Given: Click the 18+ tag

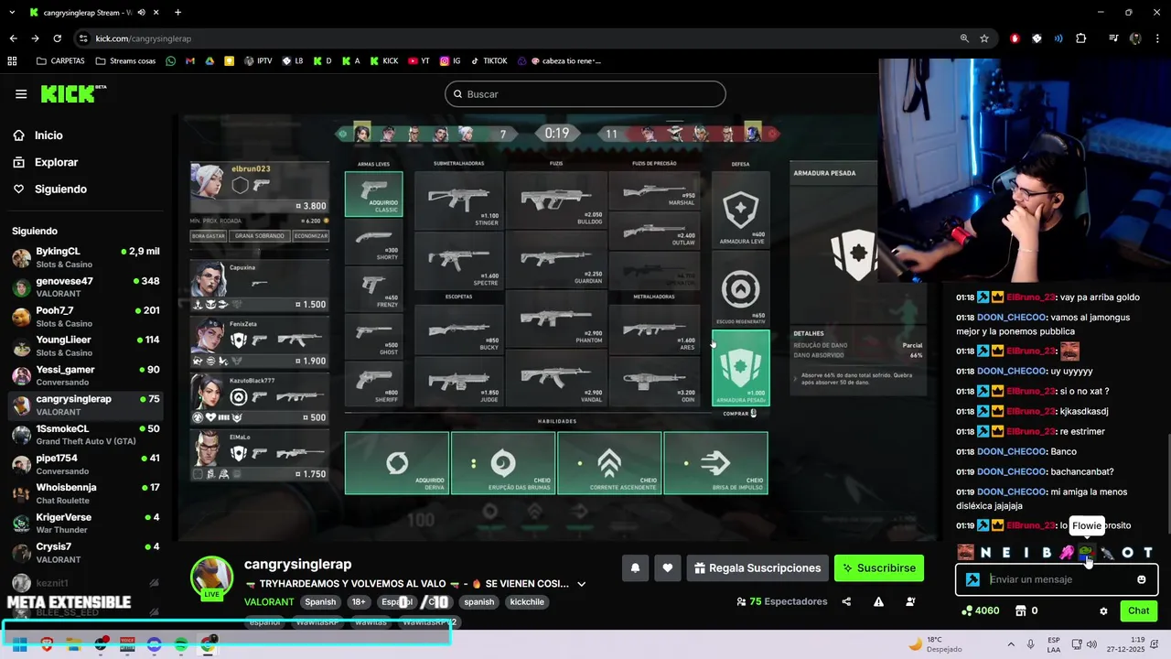Looking at the screenshot, I should (359, 602).
